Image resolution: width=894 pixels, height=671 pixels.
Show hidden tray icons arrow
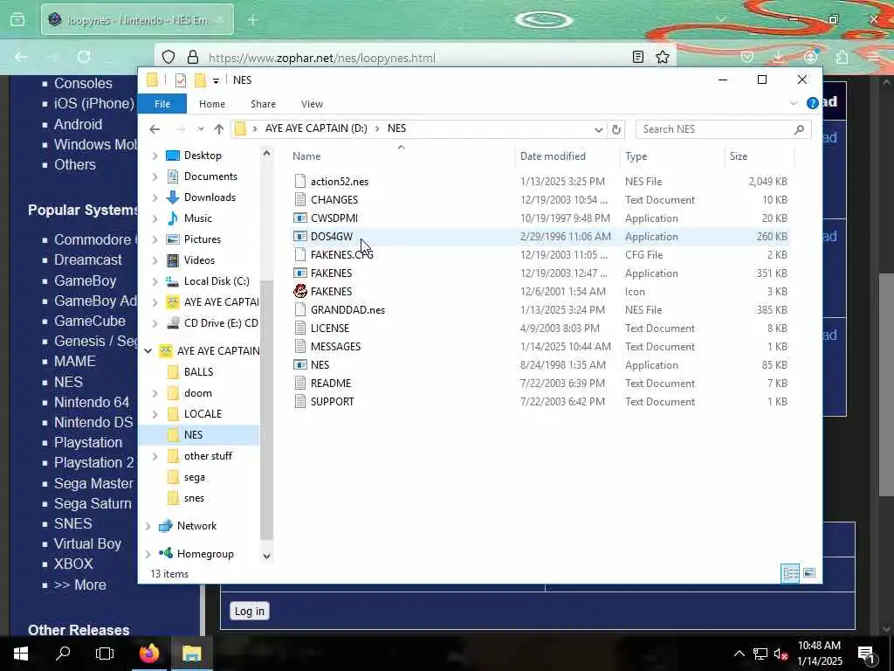coord(739,654)
